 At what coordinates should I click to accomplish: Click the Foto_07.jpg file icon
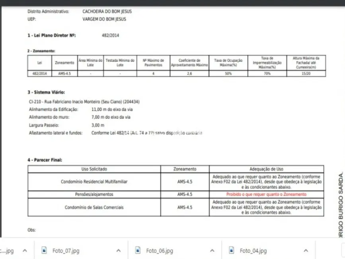(45, 251)
